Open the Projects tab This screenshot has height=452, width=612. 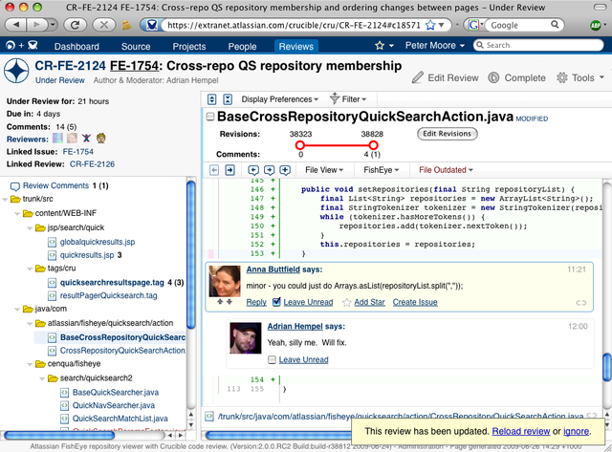click(189, 46)
